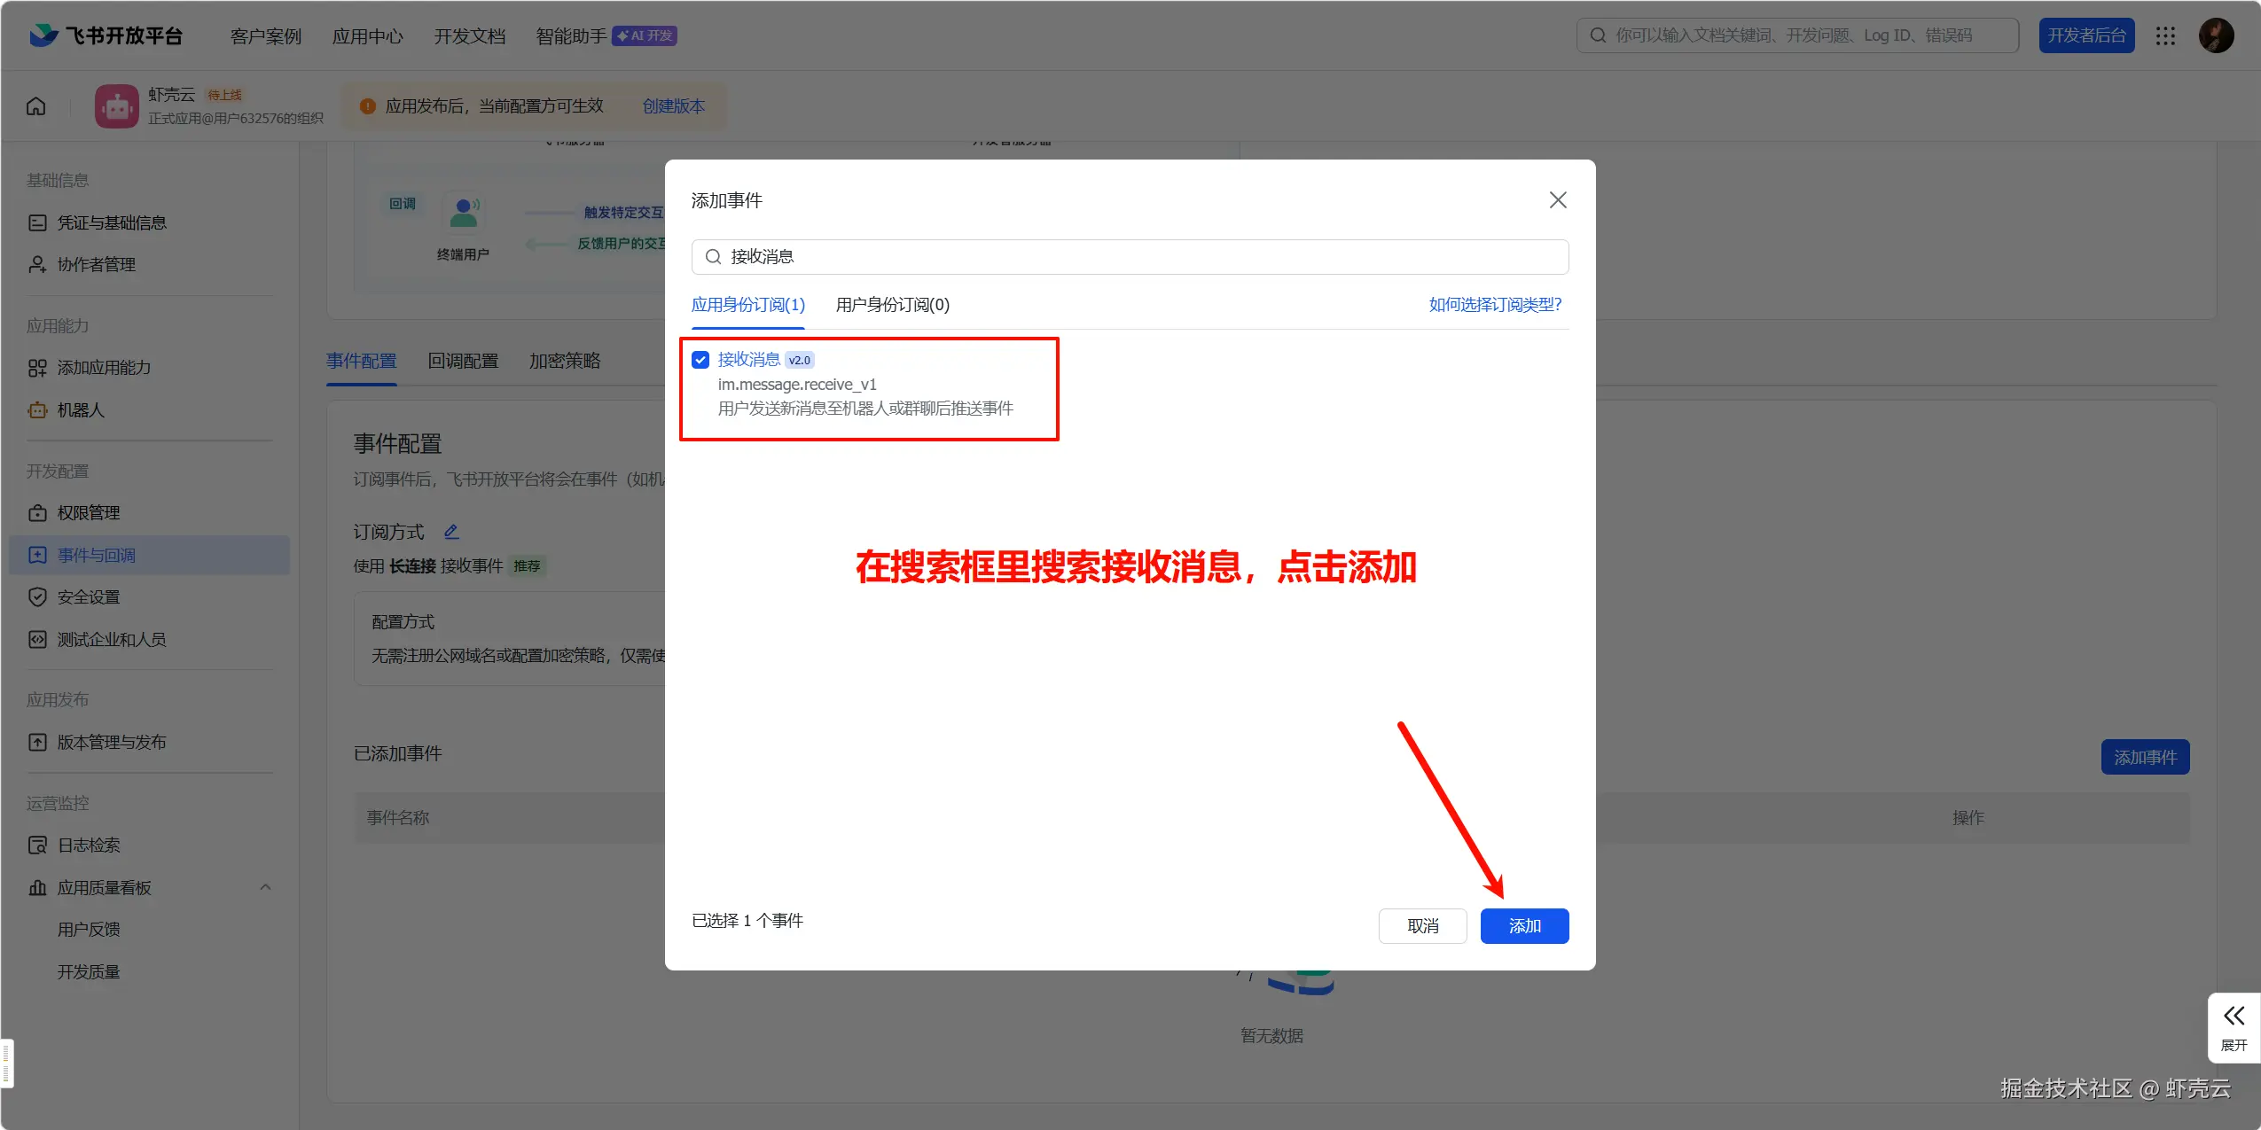Viewport: 2261px width, 1130px height.
Task: Switch to the 回调配置 tab
Action: 463,360
